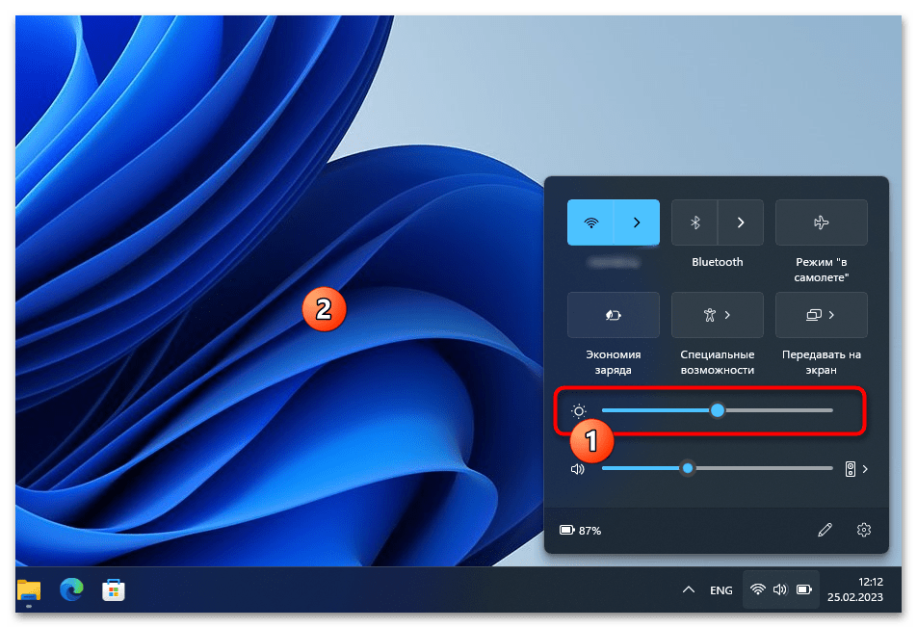
Task: Click the volume slider track
Action: coord(761,468)
